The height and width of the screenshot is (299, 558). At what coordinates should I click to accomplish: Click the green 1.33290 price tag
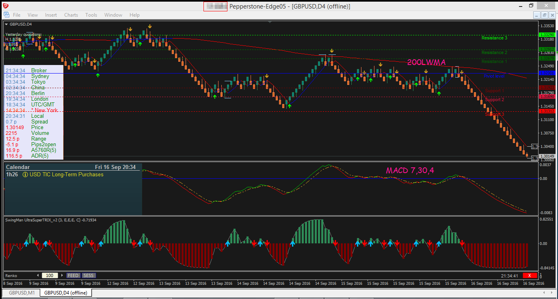[547, 35]
